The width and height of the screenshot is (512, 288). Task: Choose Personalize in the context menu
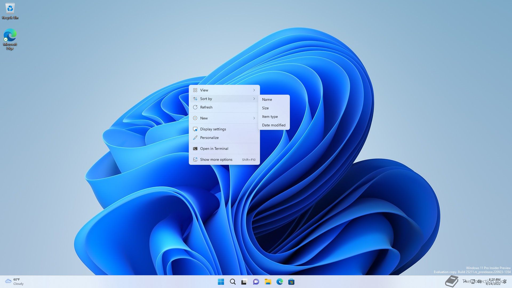pyautogui.click(x=224, y=138)
